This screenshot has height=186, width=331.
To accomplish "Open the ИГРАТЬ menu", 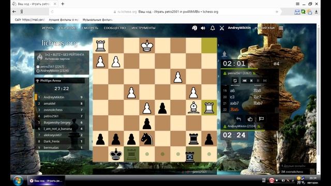I will pos(48,28).
